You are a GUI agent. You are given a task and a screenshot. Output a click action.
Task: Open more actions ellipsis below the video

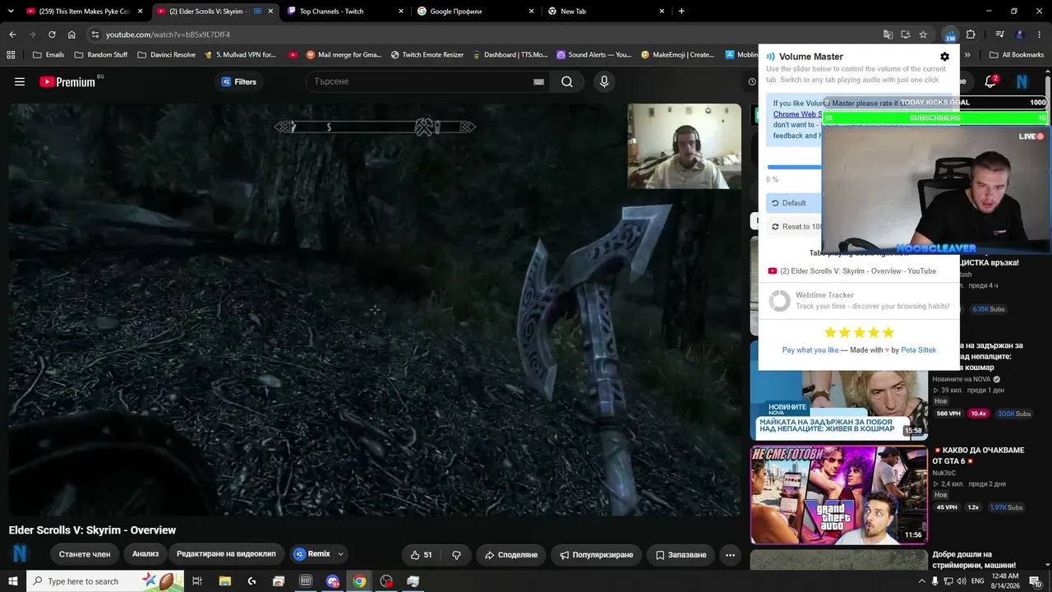[730, 555]
